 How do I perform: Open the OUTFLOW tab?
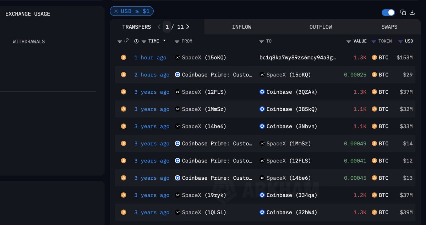coord(321,27)
